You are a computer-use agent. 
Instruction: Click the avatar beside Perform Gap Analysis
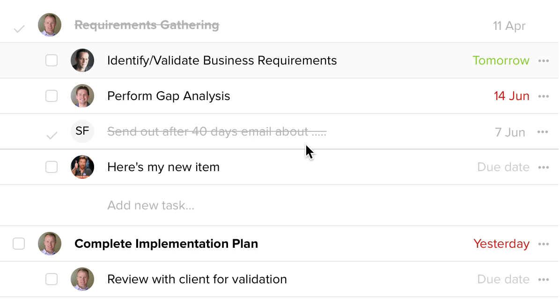pyautogui.click(x=82, y=96)
